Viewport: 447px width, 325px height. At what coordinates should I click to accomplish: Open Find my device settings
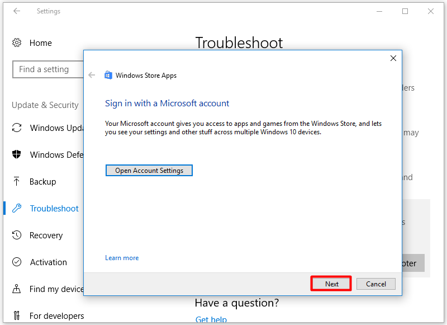[x=56, y=289]
